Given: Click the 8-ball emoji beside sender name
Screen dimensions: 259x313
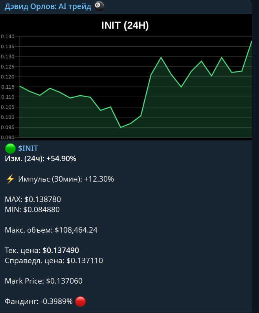Looking at the screenshot, I should coord(99,6).
